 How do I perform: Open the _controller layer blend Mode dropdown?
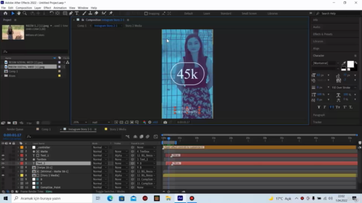[x=100, y=147]
